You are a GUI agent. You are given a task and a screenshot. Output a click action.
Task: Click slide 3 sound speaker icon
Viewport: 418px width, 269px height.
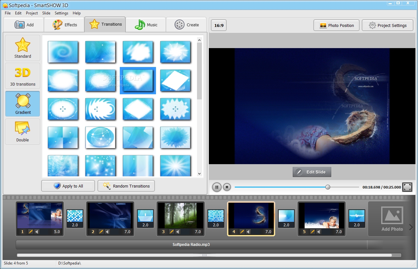pyautogui.click(x=178, y=231)
